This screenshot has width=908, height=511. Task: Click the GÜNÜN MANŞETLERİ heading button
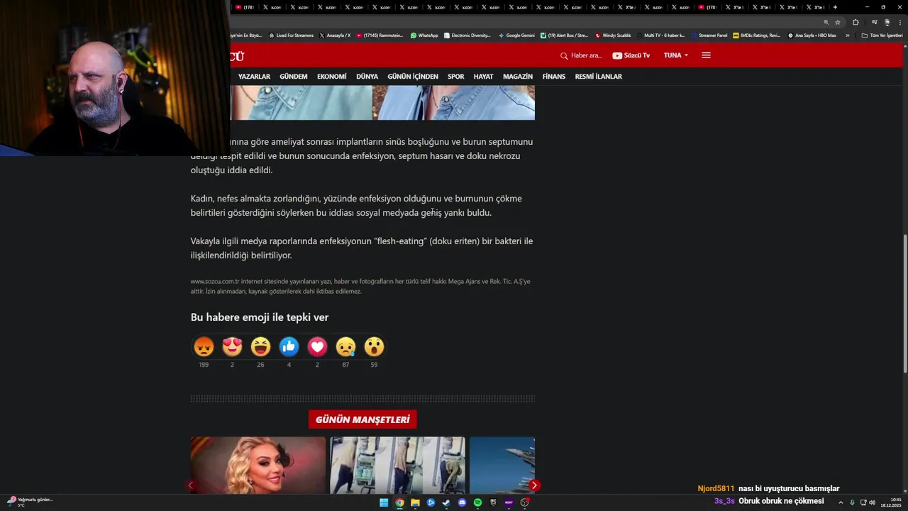tap(362, 419)
